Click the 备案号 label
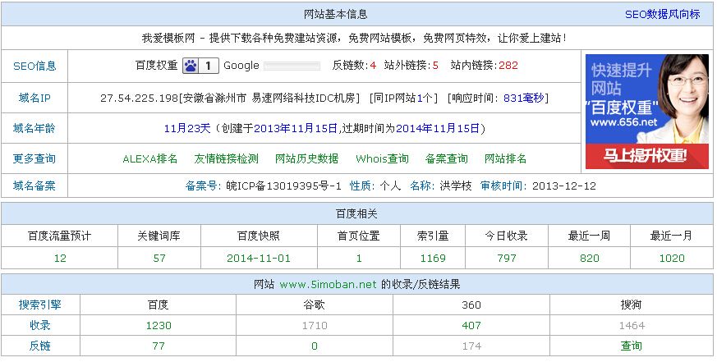Image resolution: width=717 pixels, height=362 pixels. 201,186
